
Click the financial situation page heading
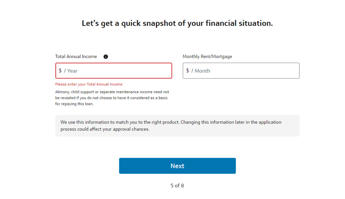point(177,23)
